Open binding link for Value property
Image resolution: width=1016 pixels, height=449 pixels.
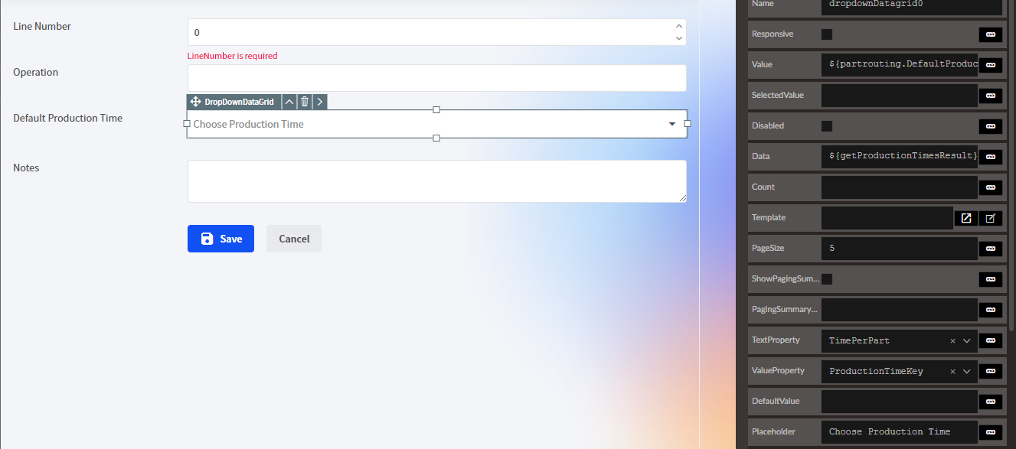point(990,65)
